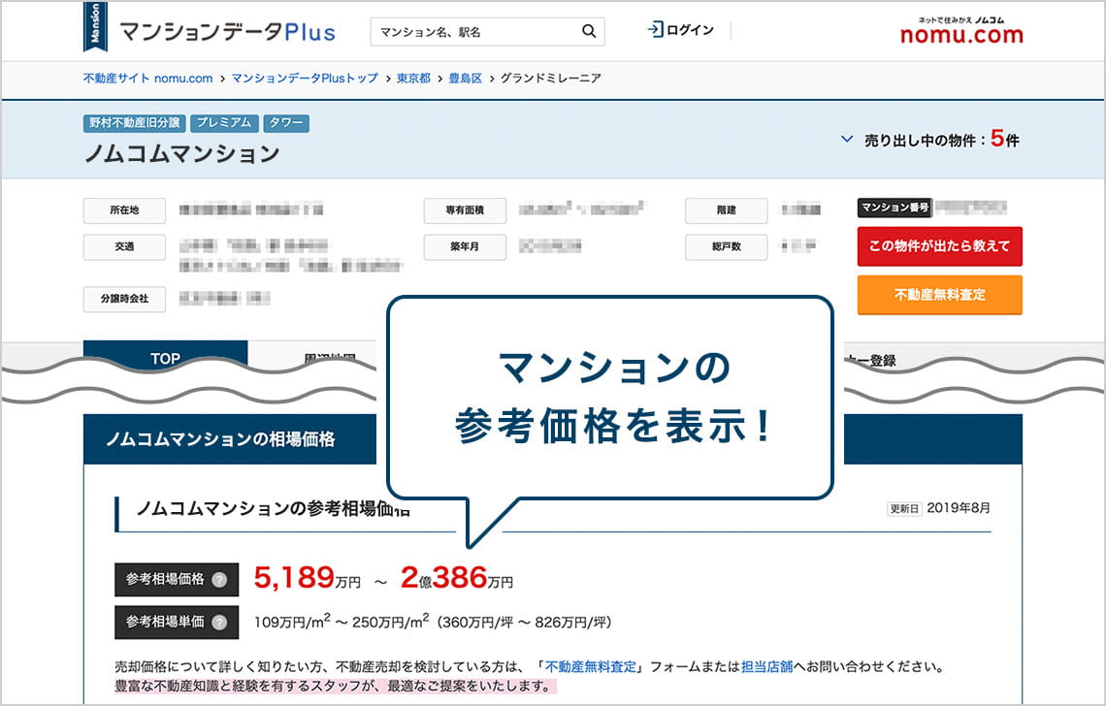Screen dimensions: 1106x706
Task: Click the この物件が出たら教えて button
Action: 939,246
